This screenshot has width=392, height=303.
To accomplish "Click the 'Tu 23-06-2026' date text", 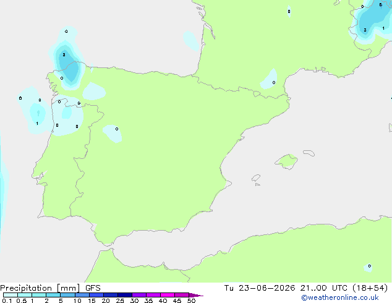I will (x=260, y=288).
